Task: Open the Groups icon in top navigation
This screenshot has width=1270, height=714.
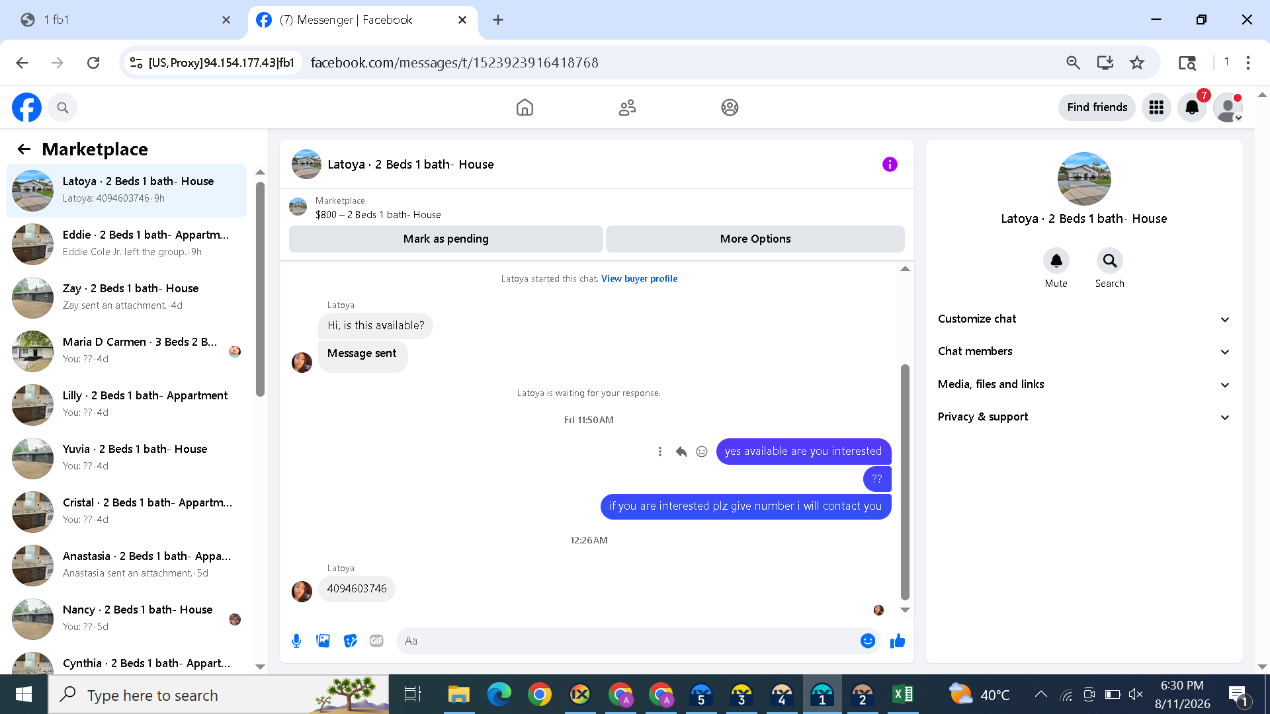Action: [x=730, y=107]
